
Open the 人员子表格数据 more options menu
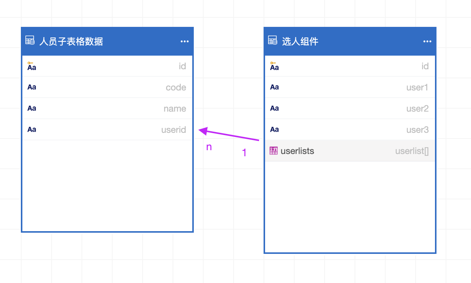pyautogui.click(x=185, y=41)
